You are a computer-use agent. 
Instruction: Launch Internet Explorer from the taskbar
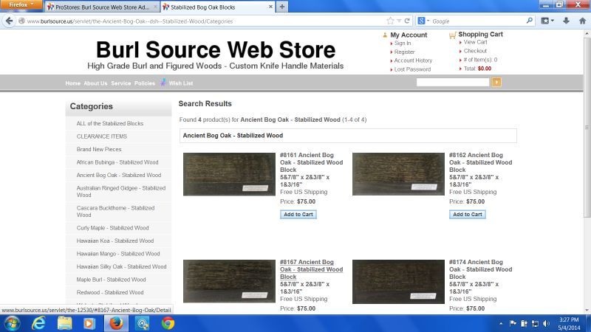click(x=38, y=323)
